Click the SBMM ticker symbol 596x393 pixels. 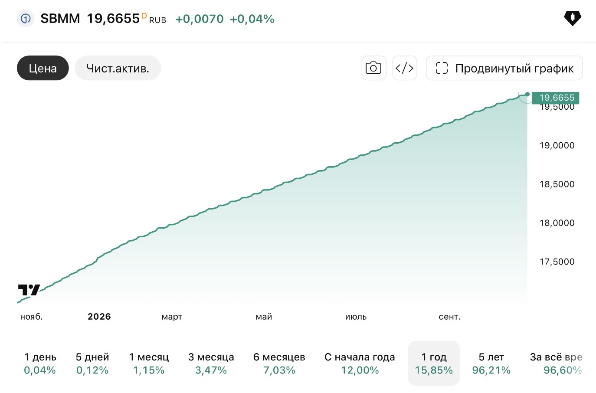point(60,19)
